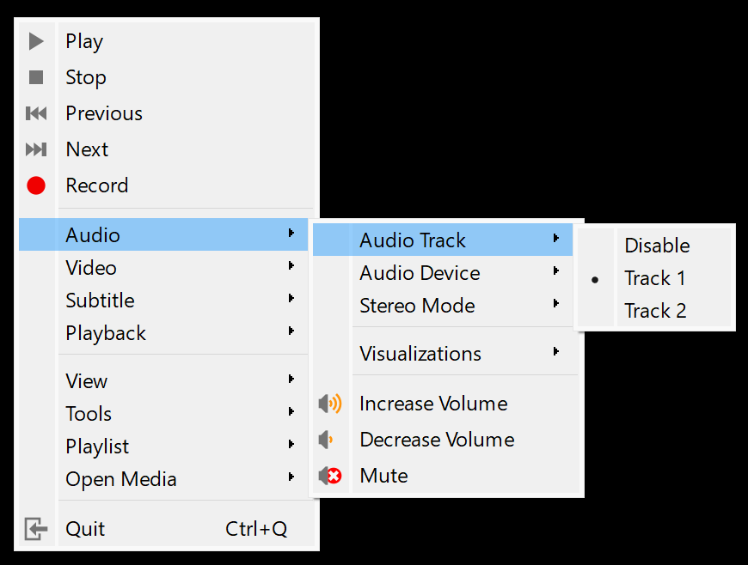The height and width of the screenshot is (565, 748).
Task: Click the Stop square icon
Action: pyautogui.click(x=36, y=77)
